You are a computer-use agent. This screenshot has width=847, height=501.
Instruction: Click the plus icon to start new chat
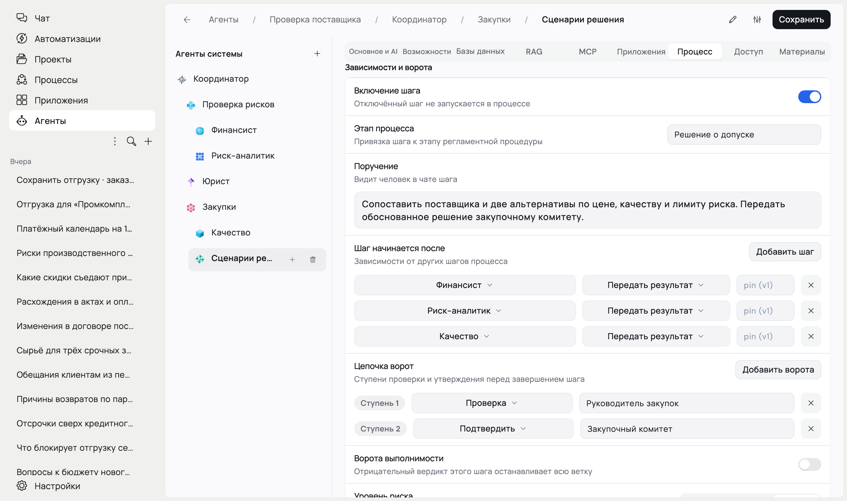pyautogui.click(x=148, y=141)
